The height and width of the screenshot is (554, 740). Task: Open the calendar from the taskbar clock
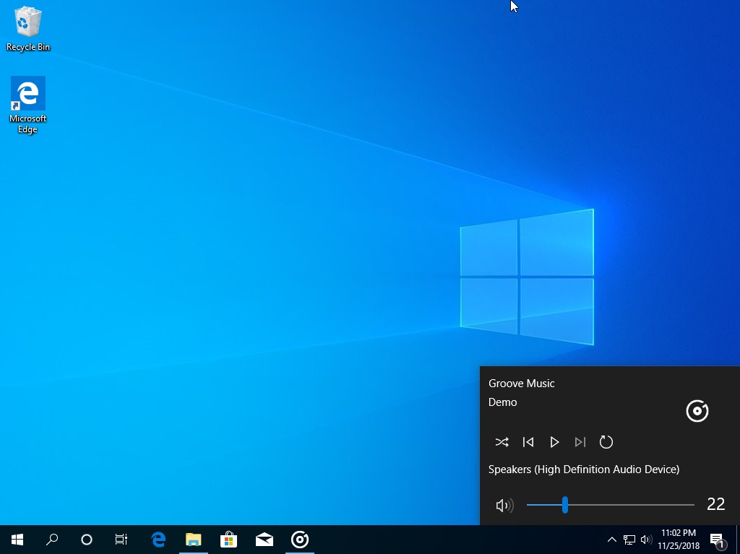click(678, 539)
